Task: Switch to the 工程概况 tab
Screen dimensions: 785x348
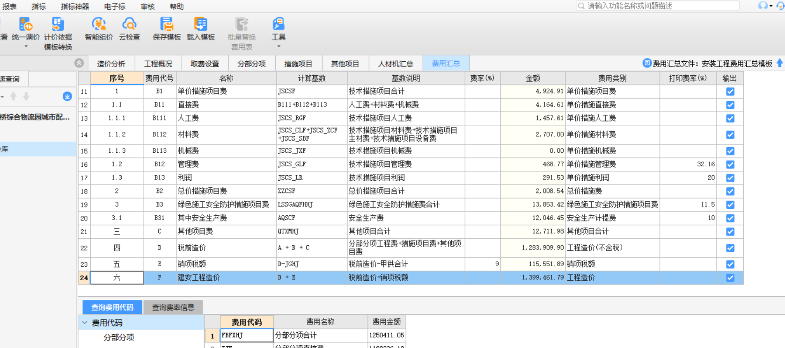Action: [x=158, y=64]
